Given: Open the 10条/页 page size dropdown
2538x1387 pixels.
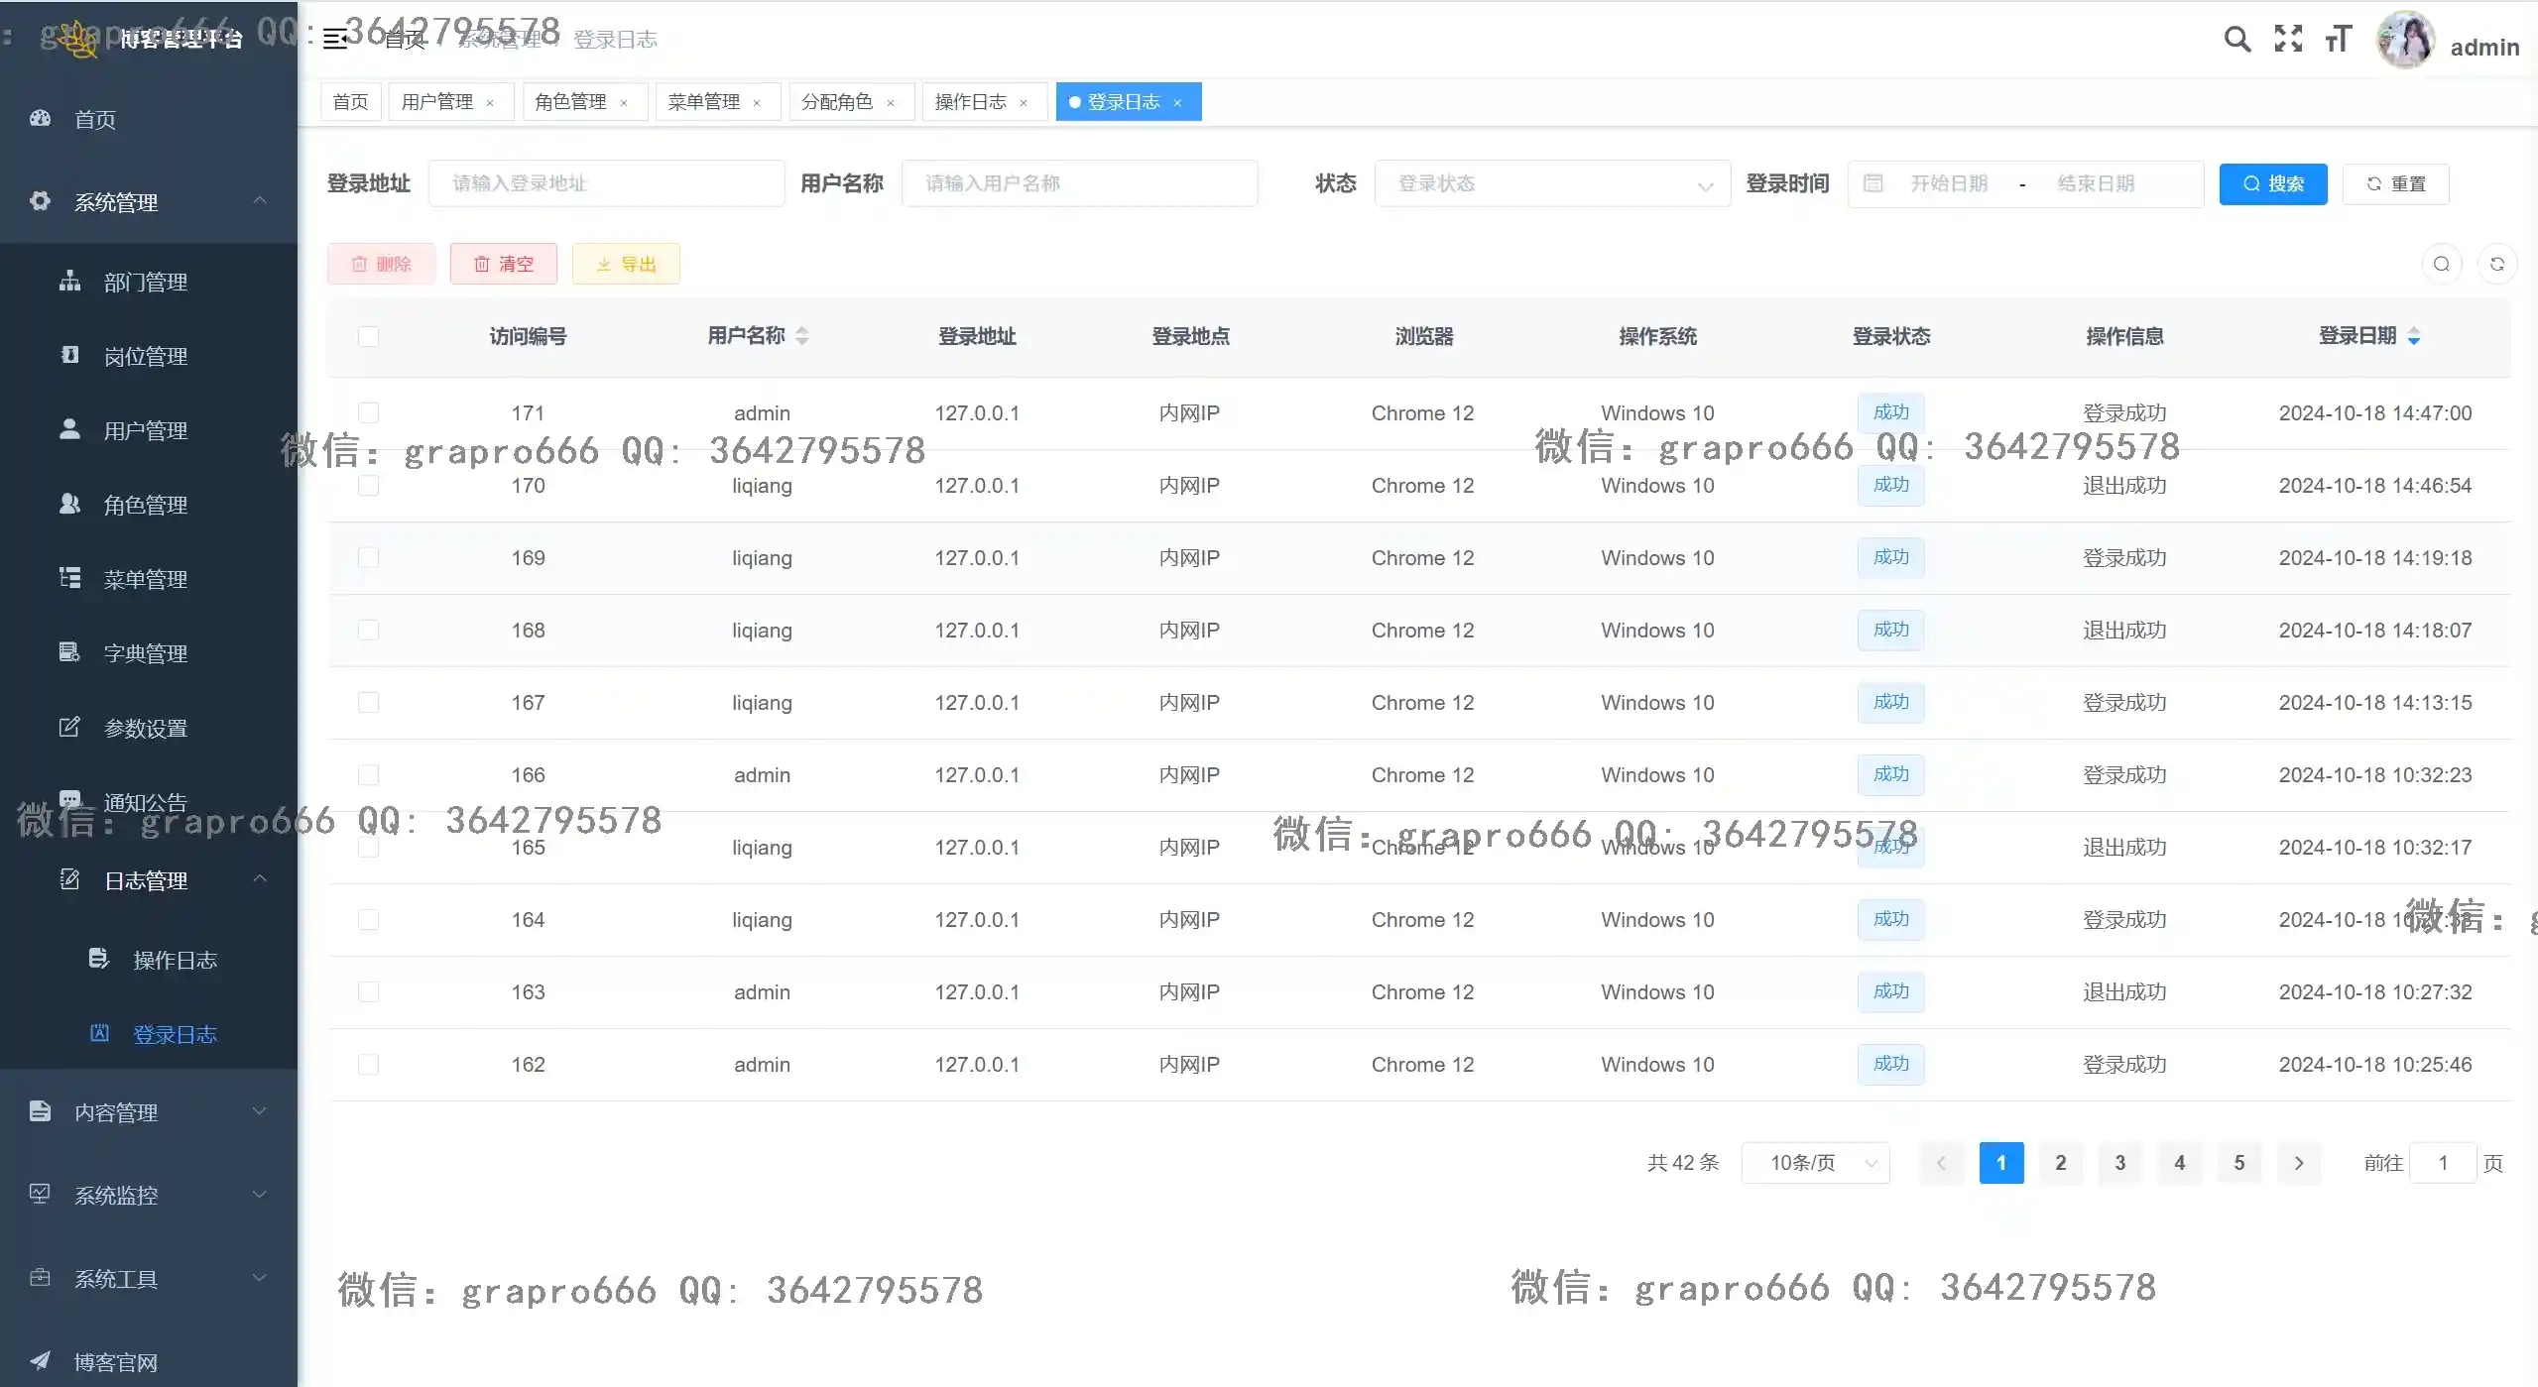Looking at the screenshot, I should (1815, 1163).
